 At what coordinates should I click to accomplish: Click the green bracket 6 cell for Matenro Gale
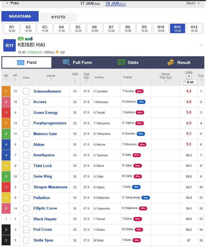pyautogui.click(x=6, y=134)
